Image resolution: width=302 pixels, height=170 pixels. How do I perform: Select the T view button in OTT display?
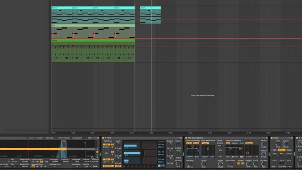coord(159,166)
